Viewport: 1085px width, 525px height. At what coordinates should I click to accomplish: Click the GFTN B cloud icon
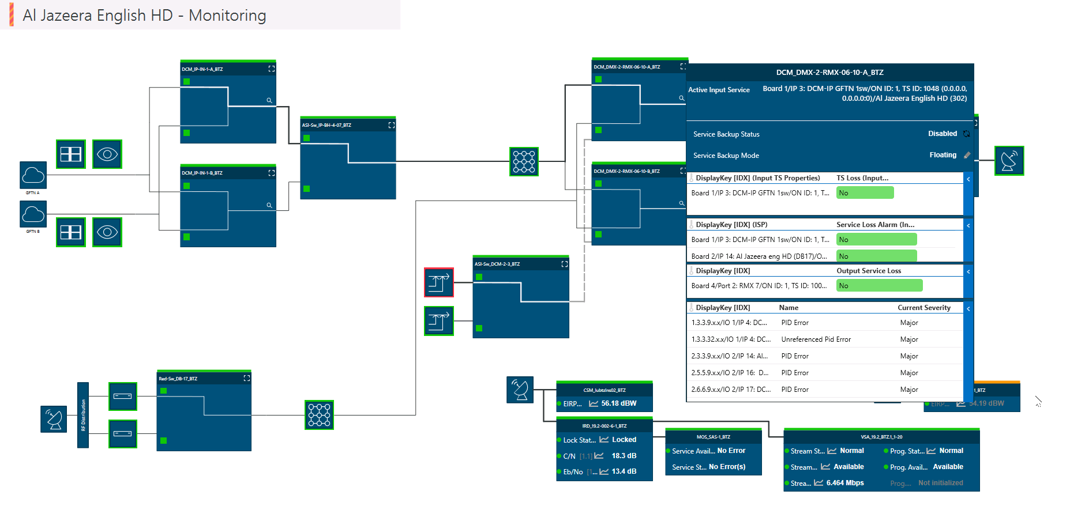pyautogui.click(x=33, y=214)
